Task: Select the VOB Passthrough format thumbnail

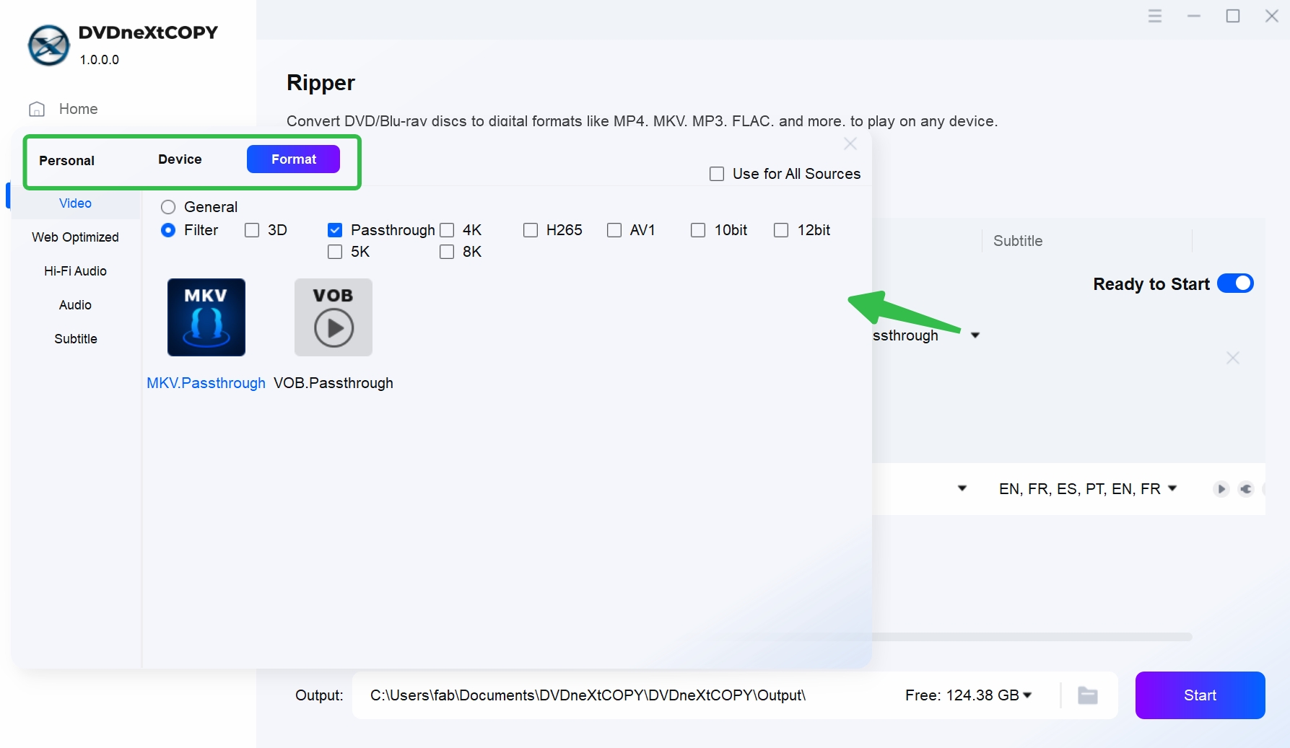Action: tap(334, 317)
